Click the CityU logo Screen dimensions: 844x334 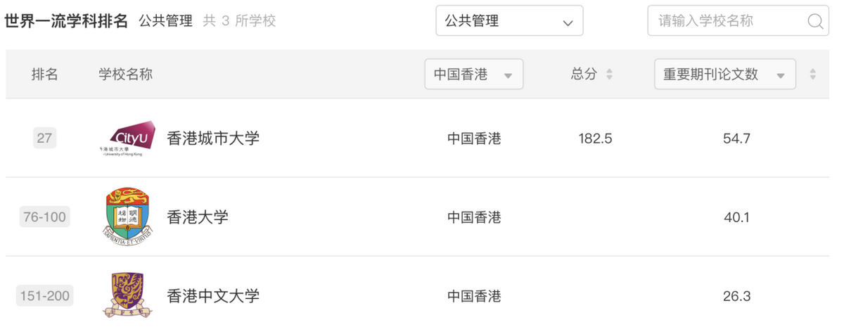(x=127, y=138)
